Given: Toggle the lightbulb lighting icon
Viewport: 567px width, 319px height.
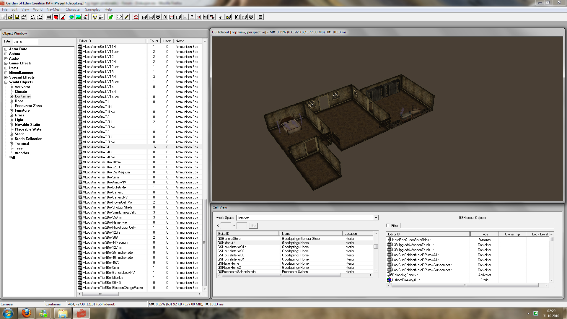Looking at the screenshot, I should pos(94,17).
